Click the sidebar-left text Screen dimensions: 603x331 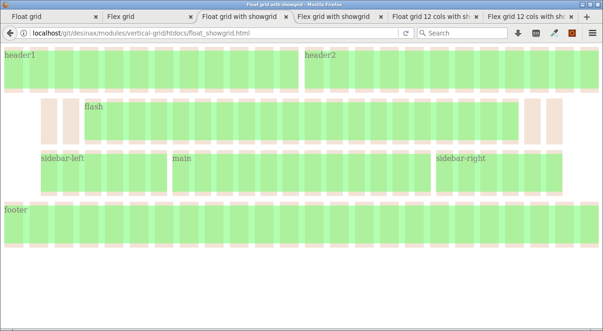tap(62, 158)
